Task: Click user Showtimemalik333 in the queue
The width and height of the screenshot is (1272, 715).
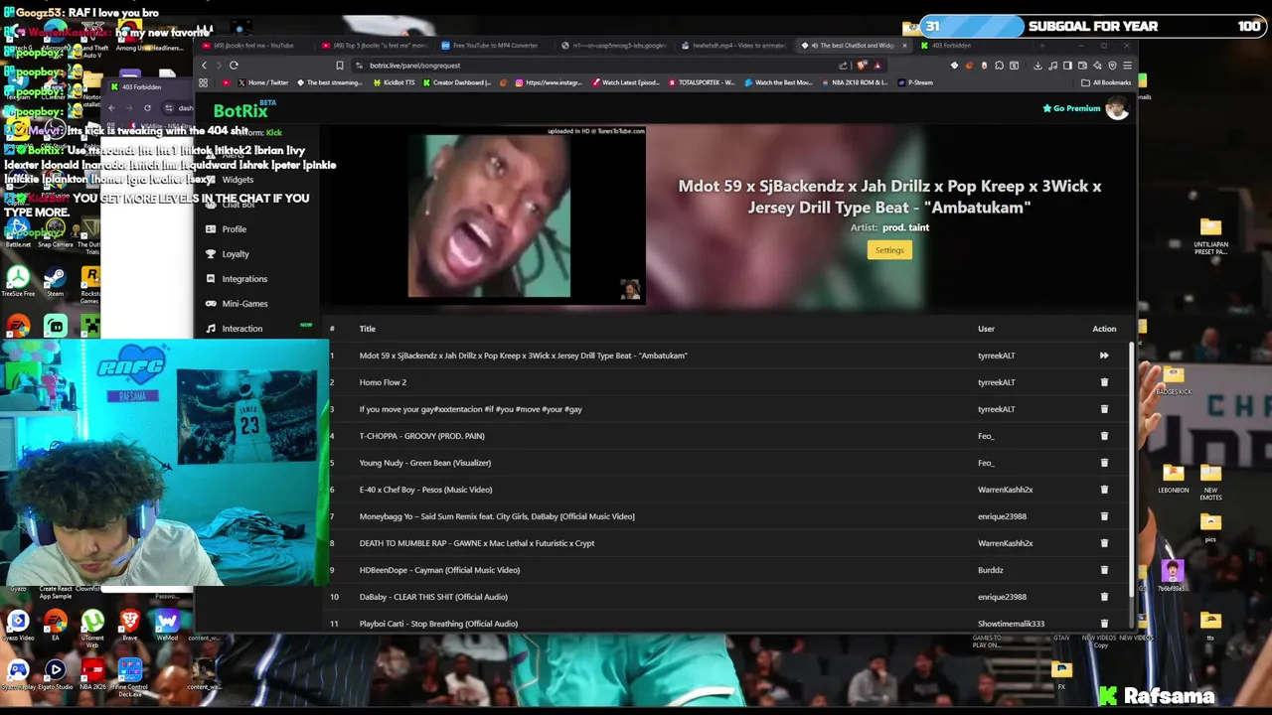Action: click(1011, 624)
